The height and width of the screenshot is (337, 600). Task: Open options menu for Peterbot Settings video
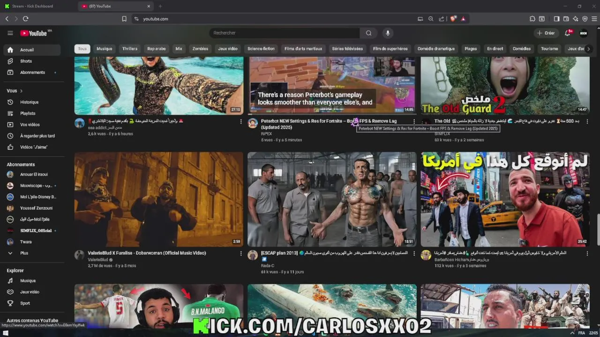pos(414,121)
